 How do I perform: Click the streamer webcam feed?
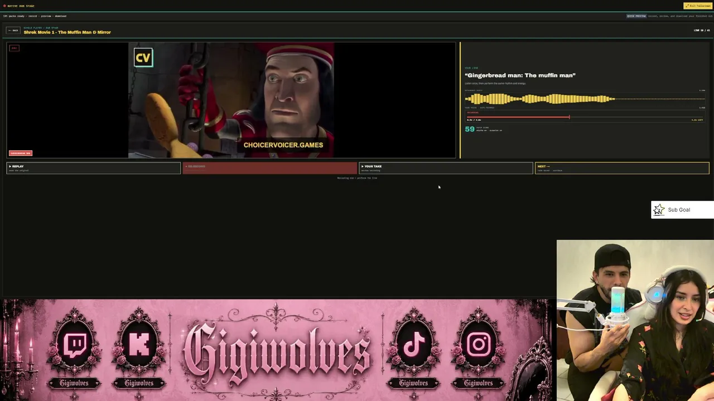point(635,320)
